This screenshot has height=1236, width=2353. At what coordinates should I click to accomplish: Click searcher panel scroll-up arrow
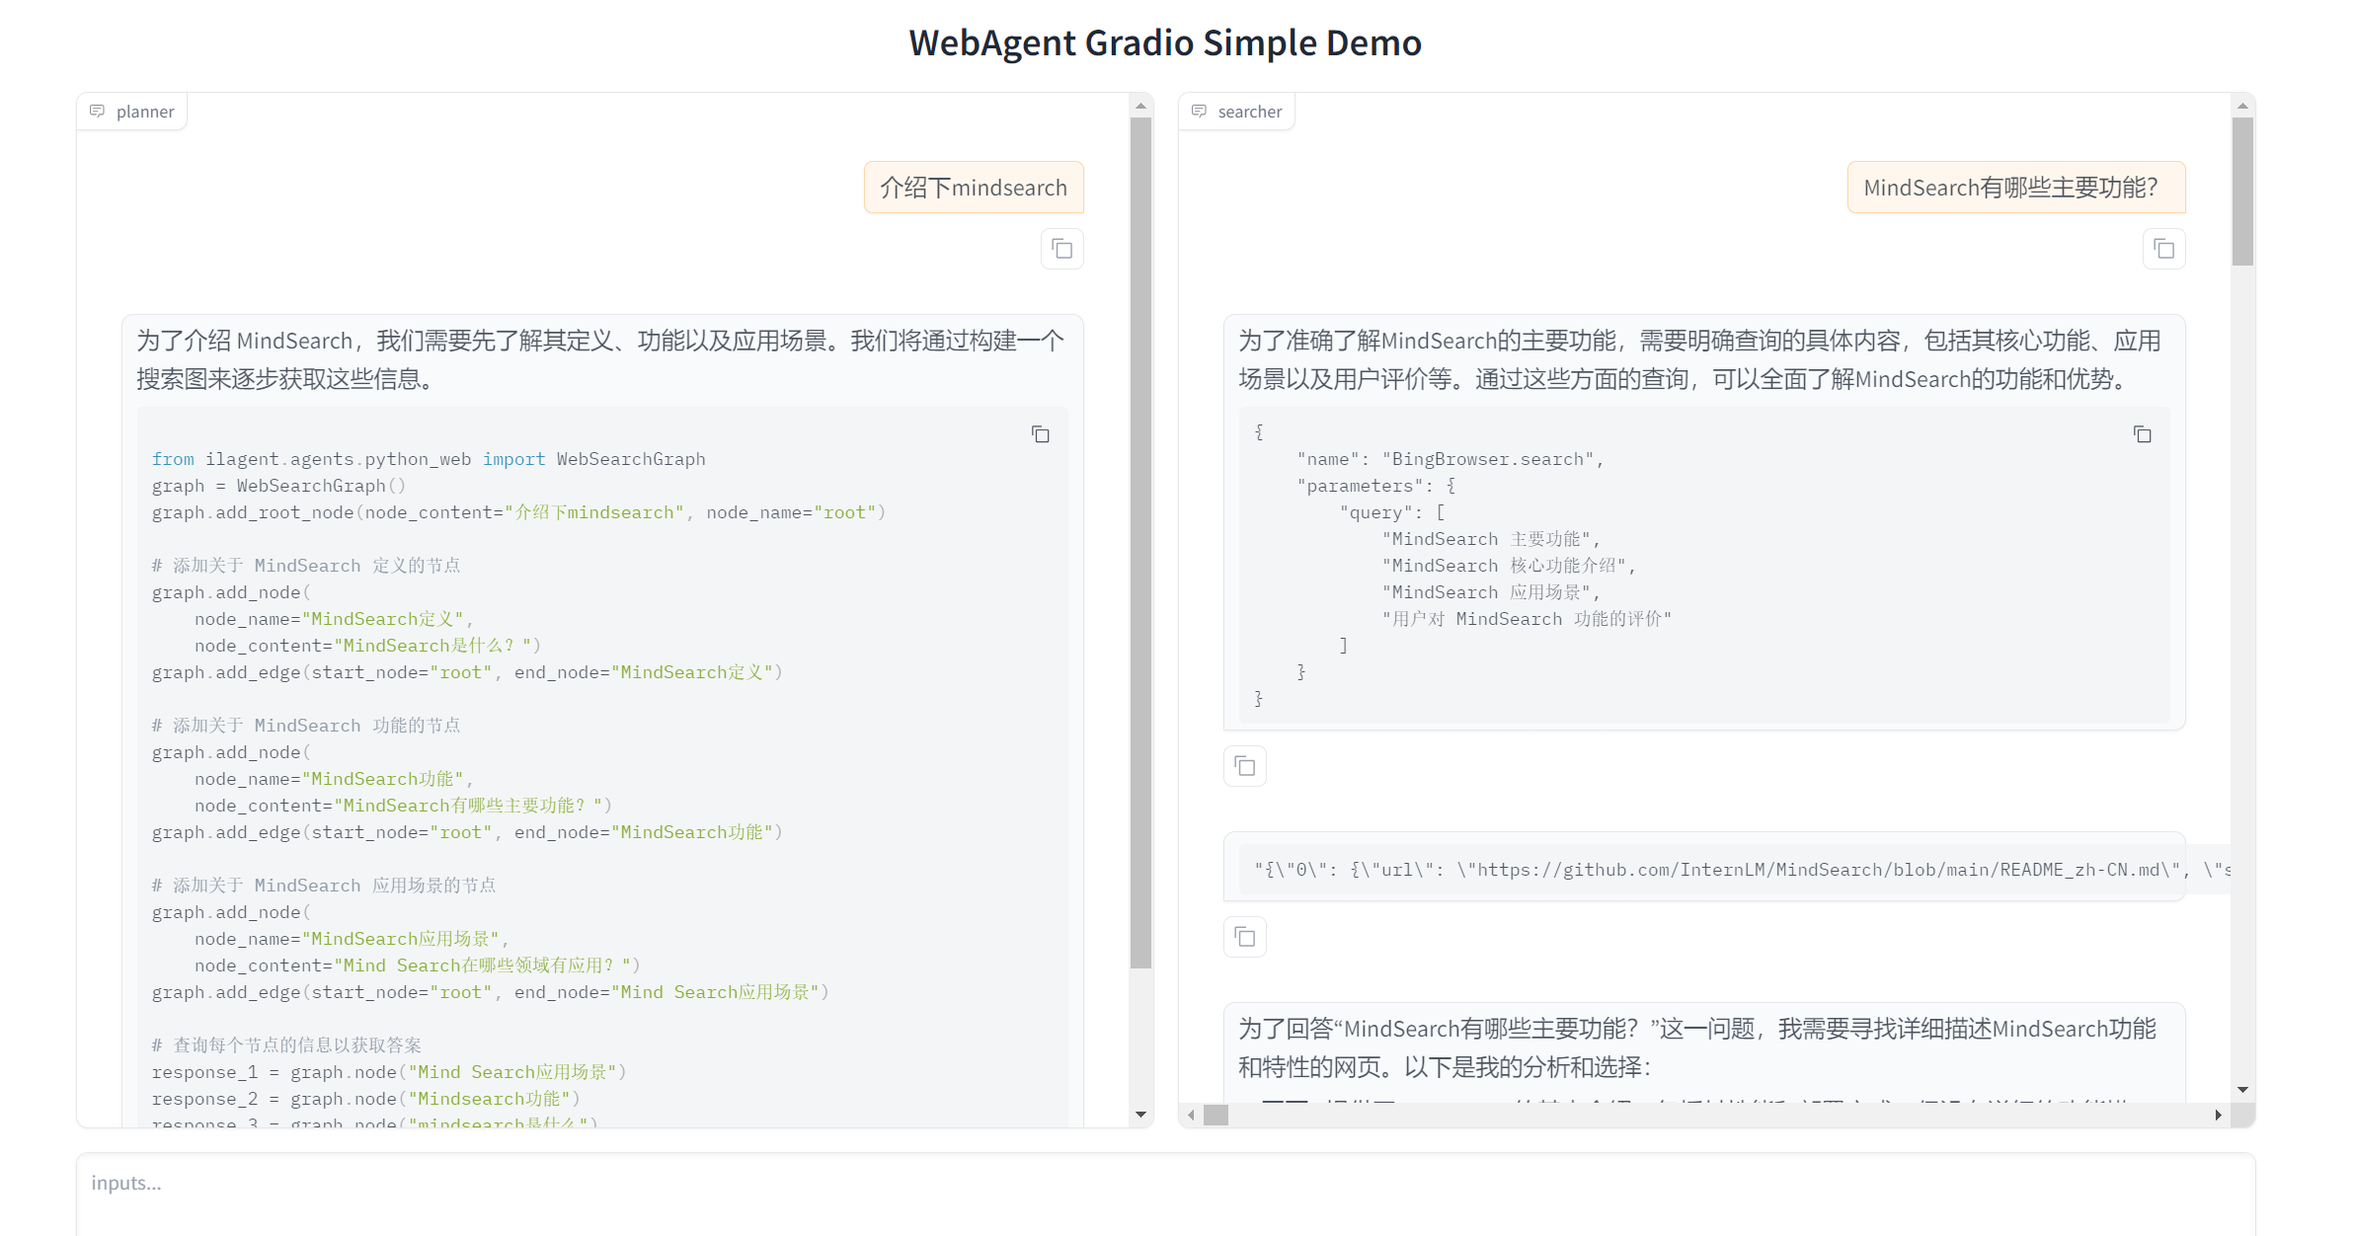[2243, 106]
